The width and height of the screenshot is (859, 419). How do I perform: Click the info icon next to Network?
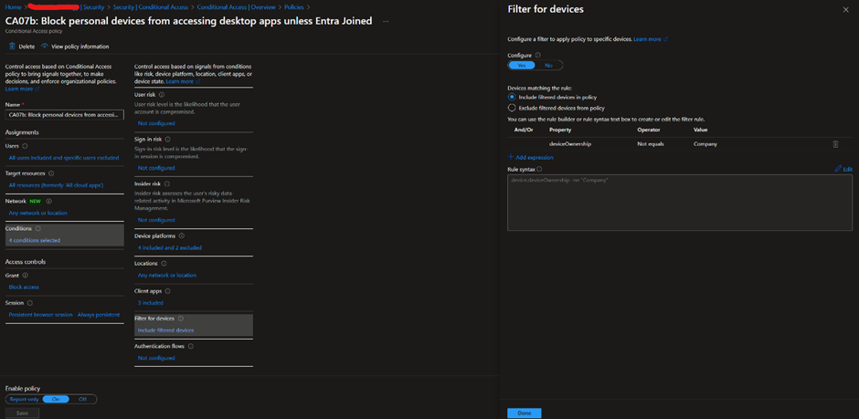coord(49,201)
